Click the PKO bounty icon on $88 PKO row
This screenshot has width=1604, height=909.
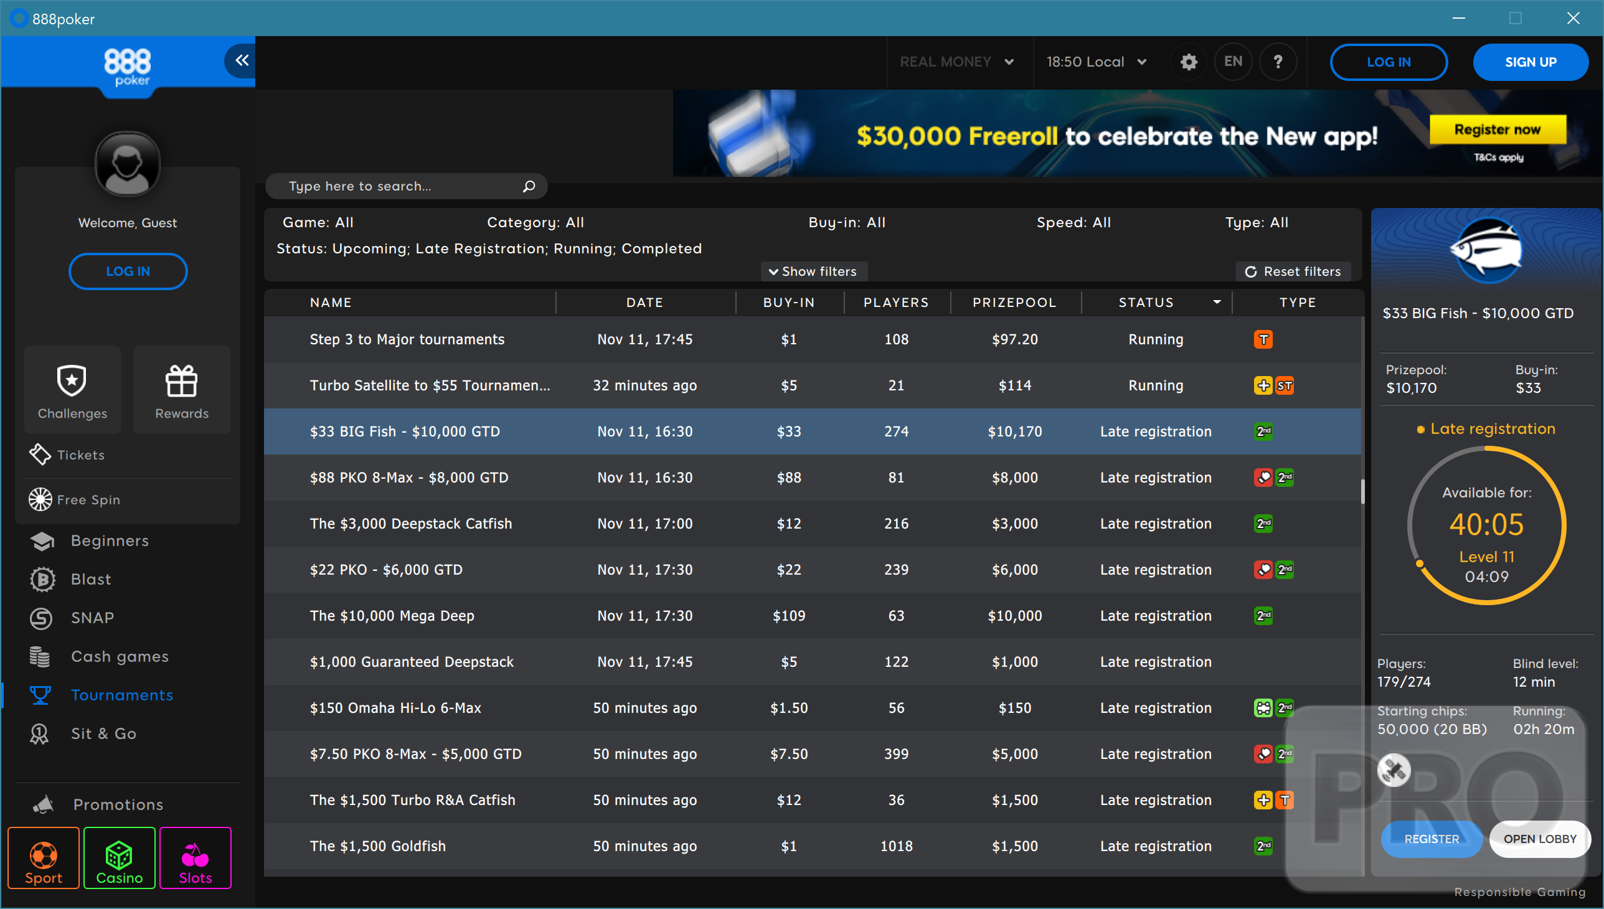coord(1263,478)
